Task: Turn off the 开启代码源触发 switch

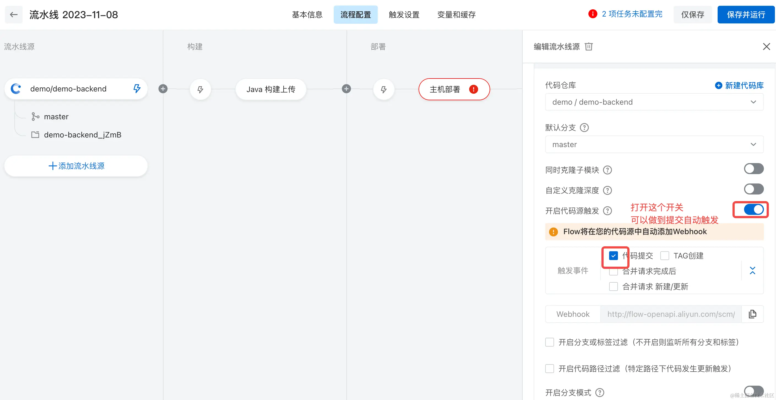Action: coord(753,209)
